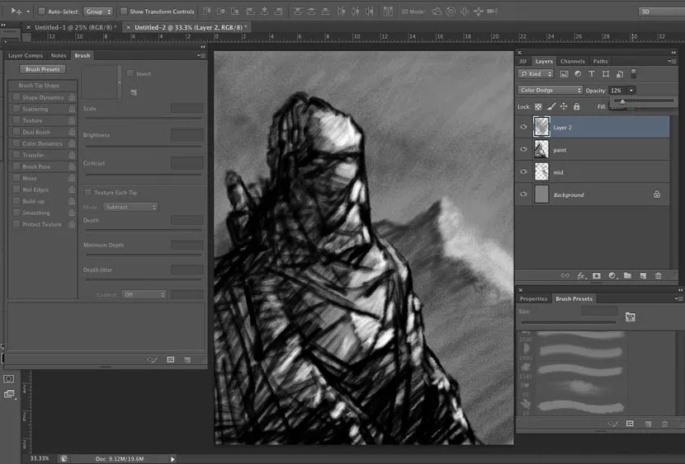This screenshot has height=464, width=685.
Task: Add a layer mask to Layer 2
Action: (x=596, y=275)
